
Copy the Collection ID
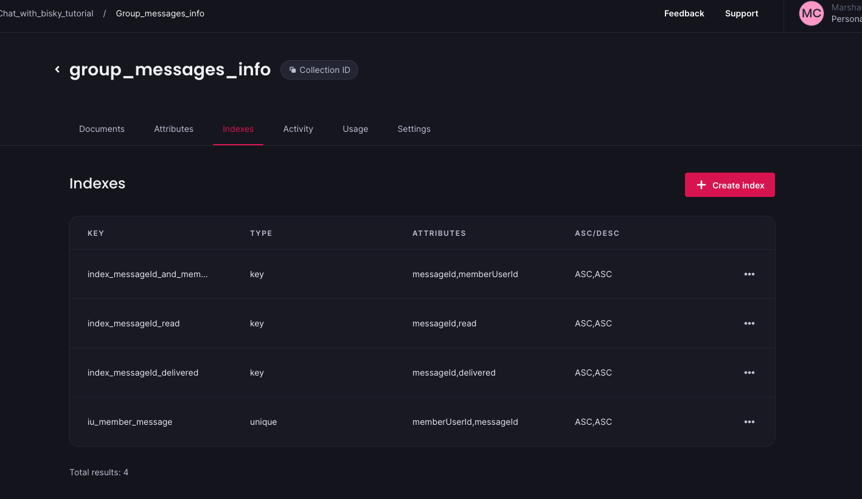319,70
